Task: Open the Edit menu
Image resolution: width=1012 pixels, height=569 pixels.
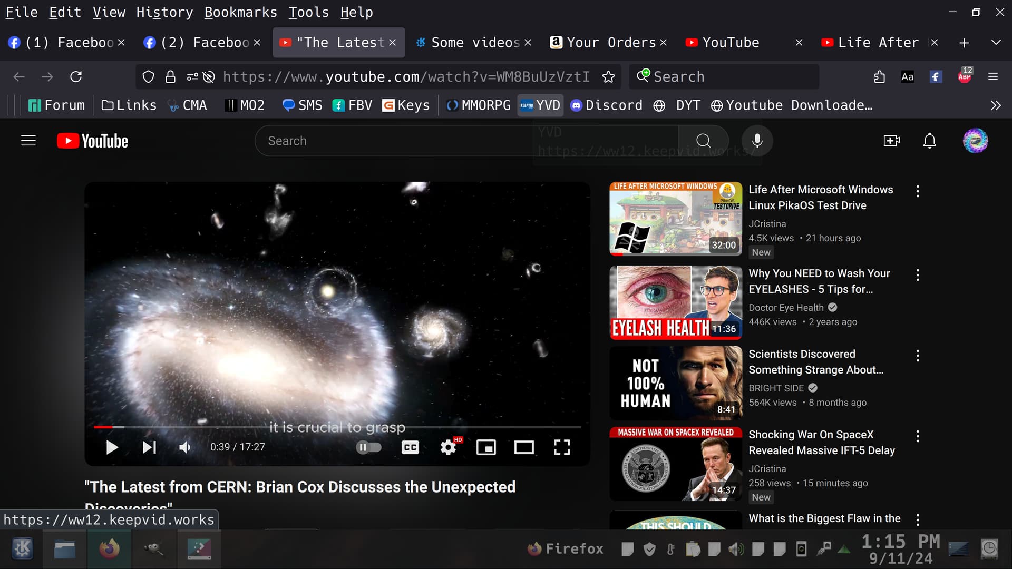Action: tap(65, 12)
